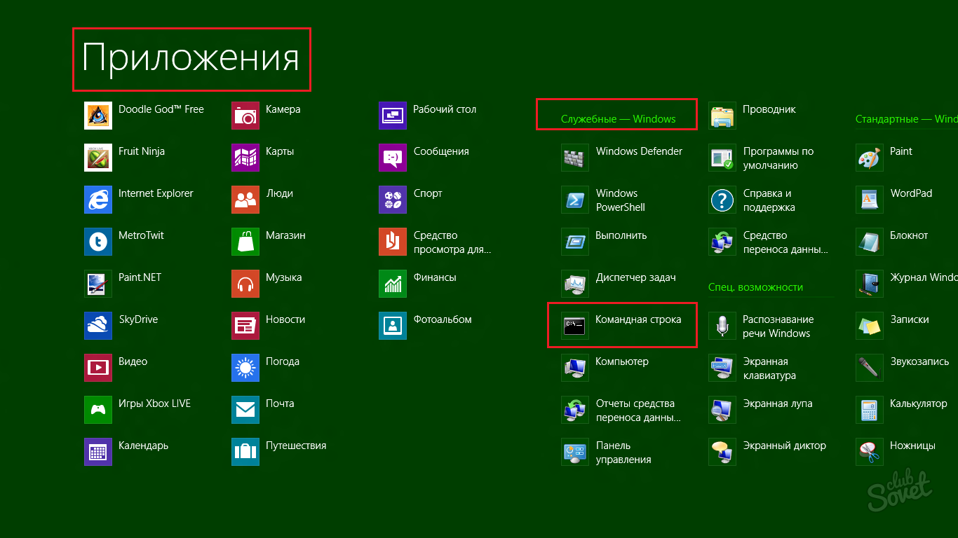Image resolution: width=958 pixels, height=538 pixels.
Task: Open the SkyDrive cloud icon
Action: [98, 326]
